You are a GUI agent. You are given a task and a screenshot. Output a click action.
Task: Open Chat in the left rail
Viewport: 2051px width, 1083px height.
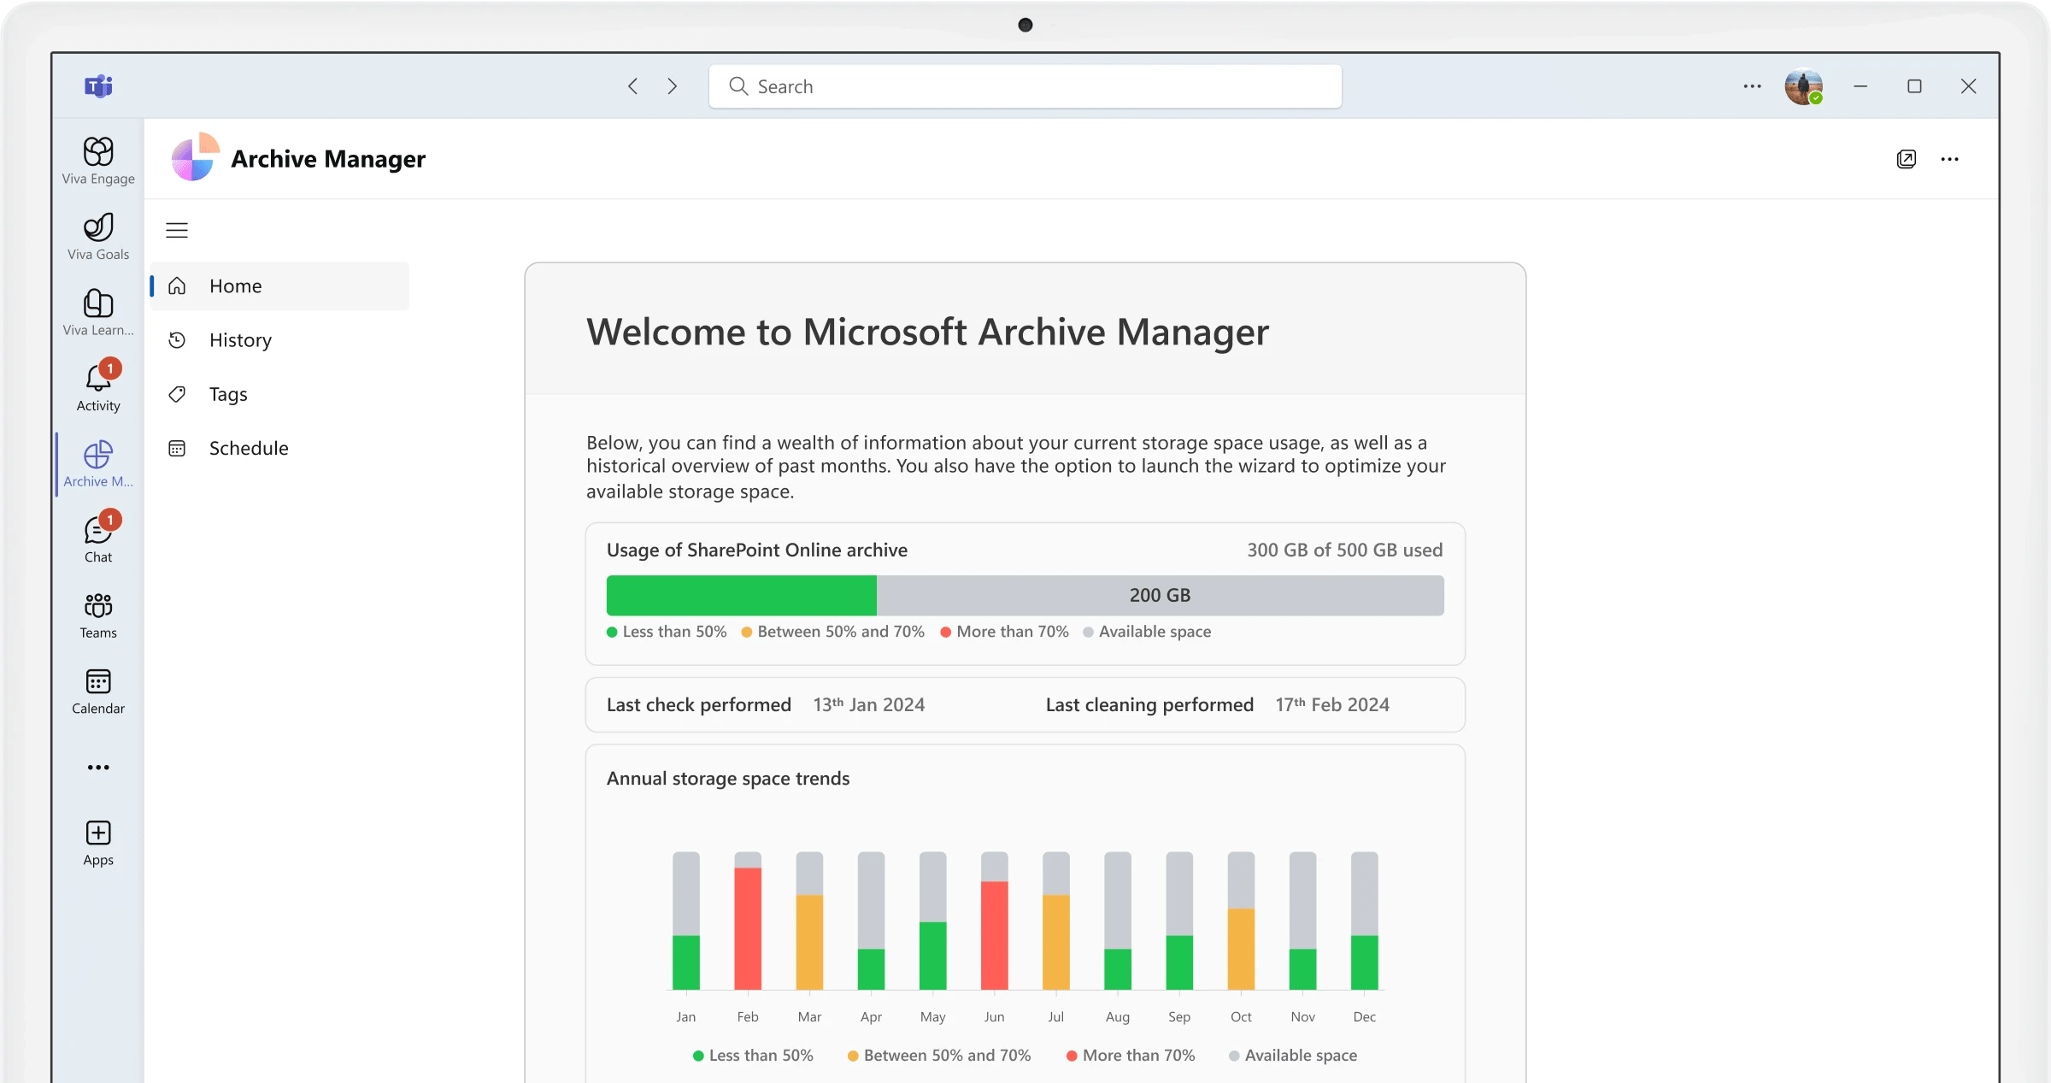98,539
